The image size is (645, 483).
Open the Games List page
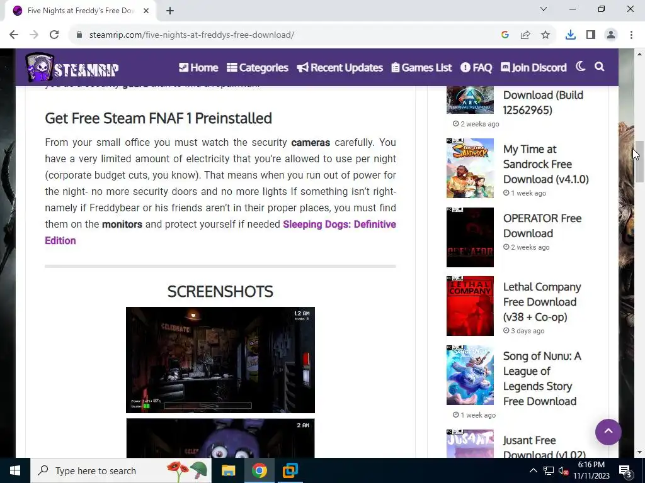421,67
